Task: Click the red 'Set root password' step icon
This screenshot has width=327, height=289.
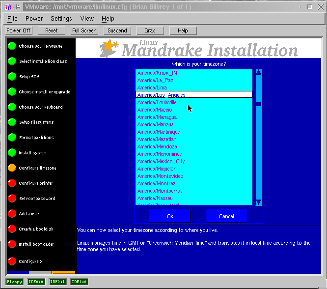Action: pyautogui.click(x=12, y=199)
